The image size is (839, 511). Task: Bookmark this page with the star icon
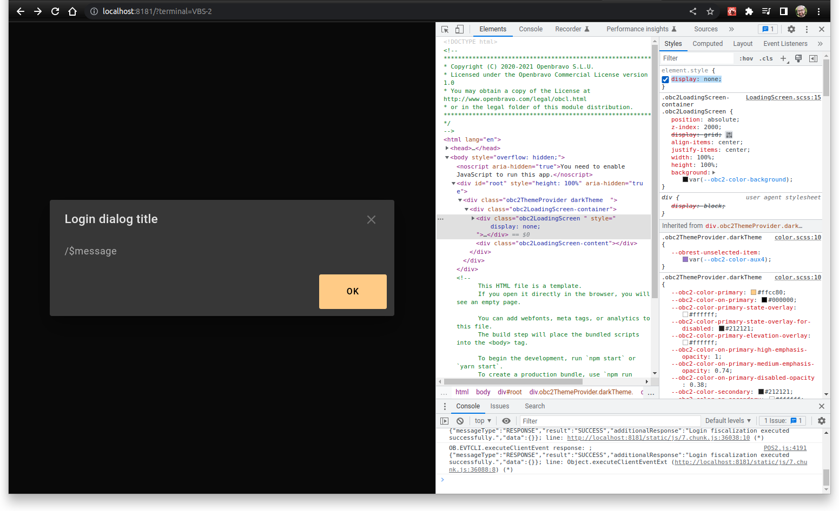(710, 11)
